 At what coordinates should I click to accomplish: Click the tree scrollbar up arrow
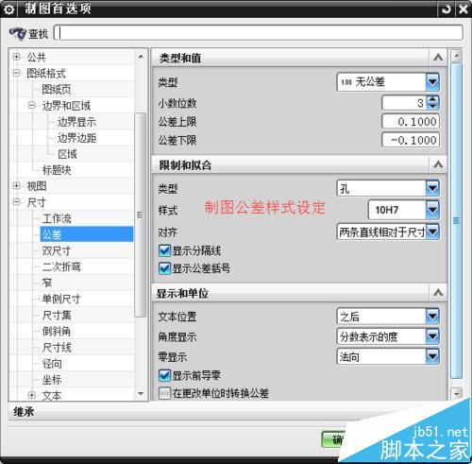[141, 57]
